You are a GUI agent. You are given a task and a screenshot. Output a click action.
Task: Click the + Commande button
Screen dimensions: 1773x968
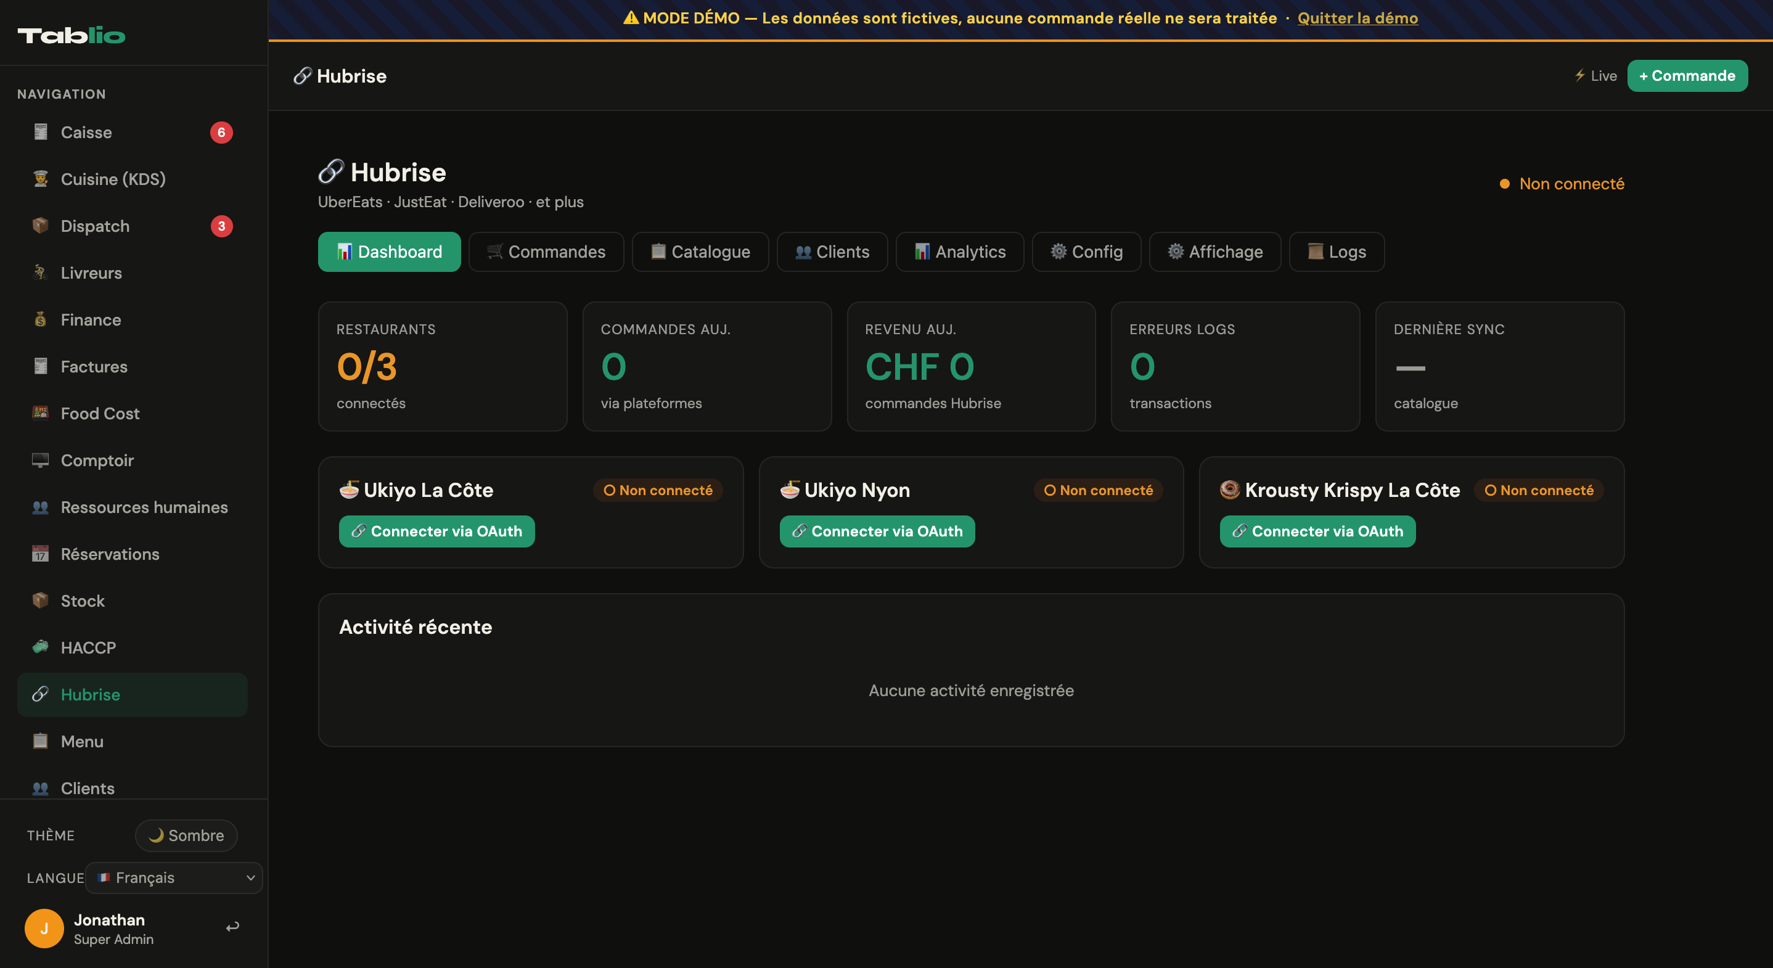pyautogui.click(x=1688, y=76)
